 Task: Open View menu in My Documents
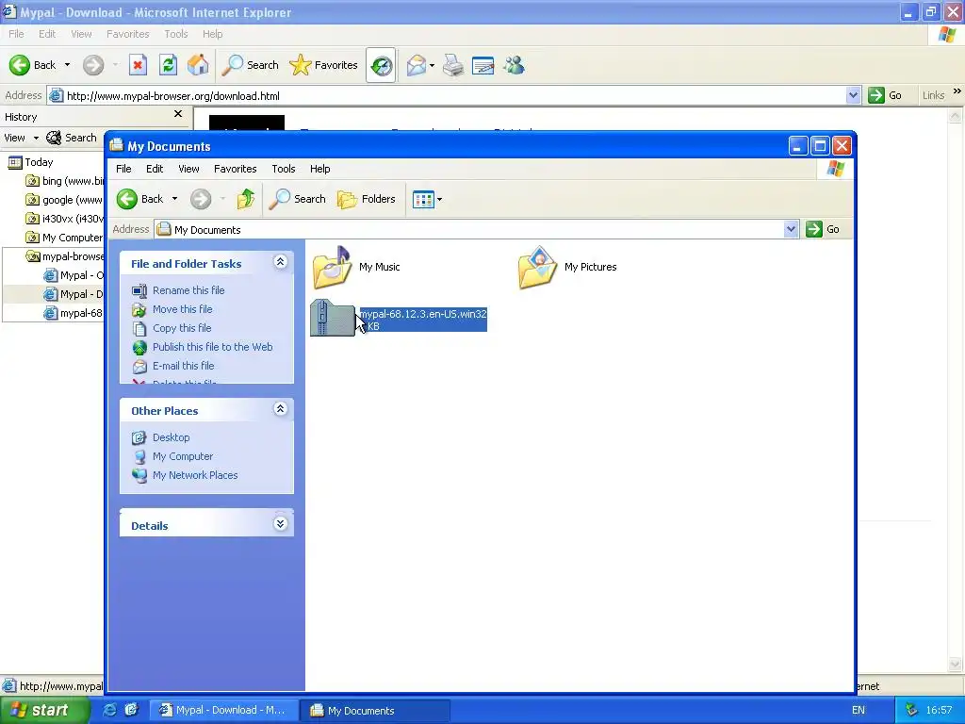point(188,169)
